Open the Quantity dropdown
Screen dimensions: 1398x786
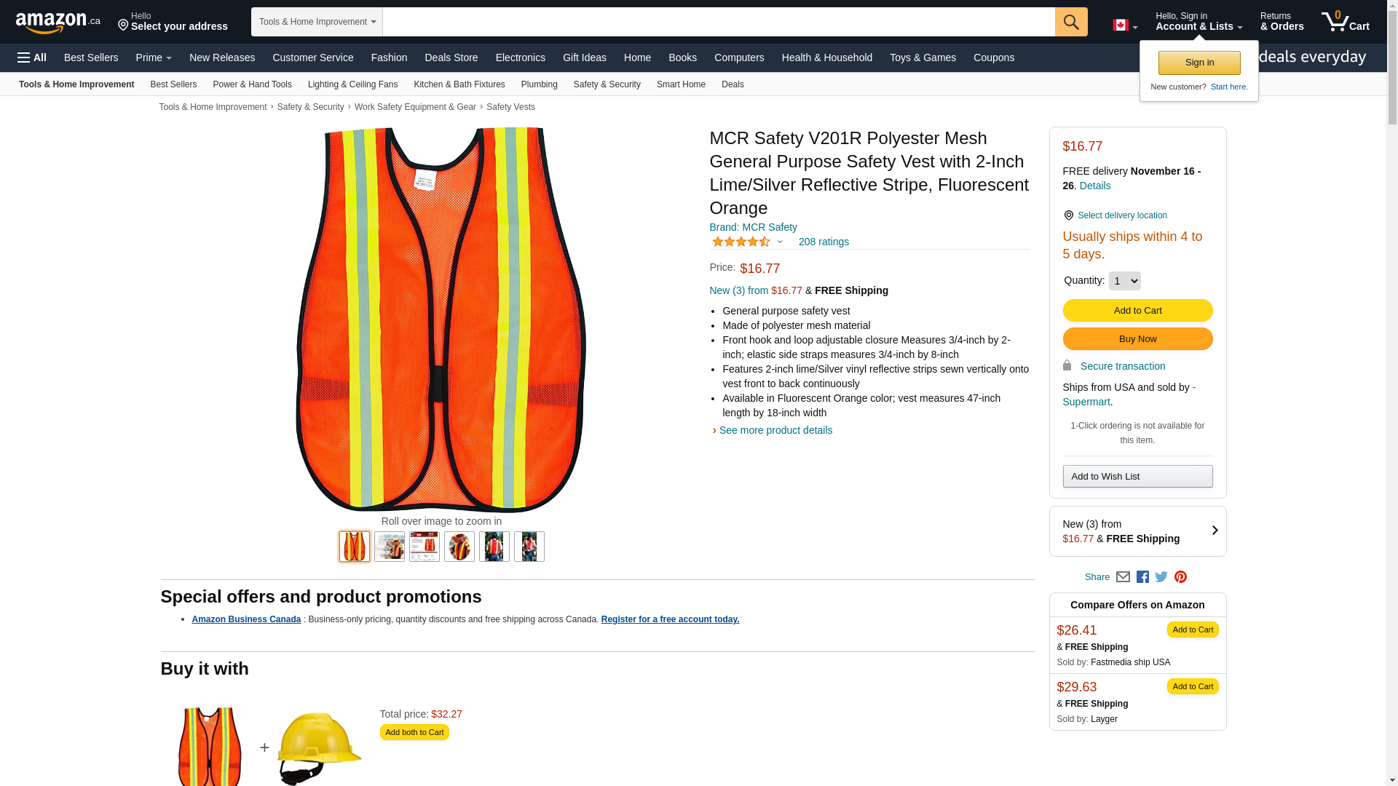(1124, 281)
